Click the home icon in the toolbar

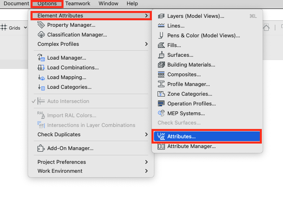click(x=266, y=28)
